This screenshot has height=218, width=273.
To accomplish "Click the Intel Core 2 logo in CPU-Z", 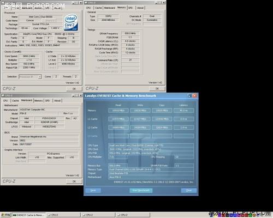I will [71, 22].
